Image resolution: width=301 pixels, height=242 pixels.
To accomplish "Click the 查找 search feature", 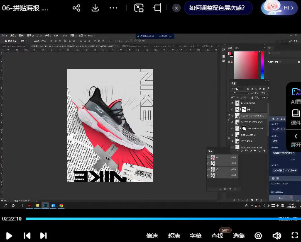I will coord(217,235).
